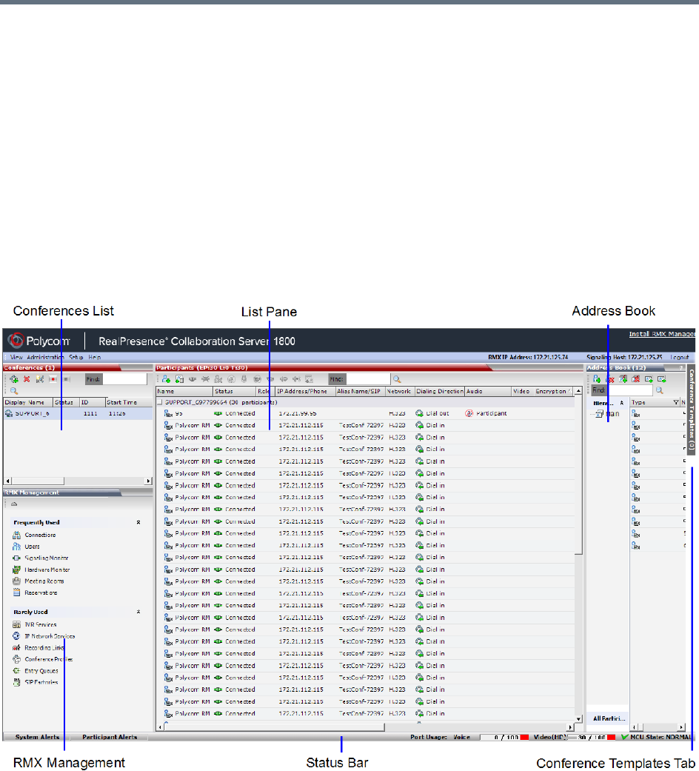Click the IP address 172.21.99.95
Screen dimensions: 699x771
tap(298, 413)
